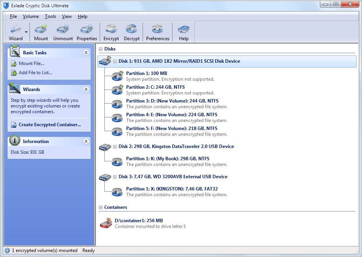The image size is (362, 257).
Task: Open the Wizard tool from the toolbar
Action: [x=16, y=32]
